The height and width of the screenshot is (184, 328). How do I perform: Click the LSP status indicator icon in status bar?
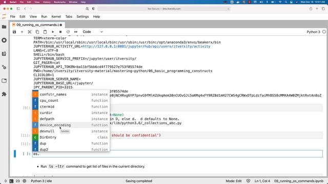coord(25,181)
